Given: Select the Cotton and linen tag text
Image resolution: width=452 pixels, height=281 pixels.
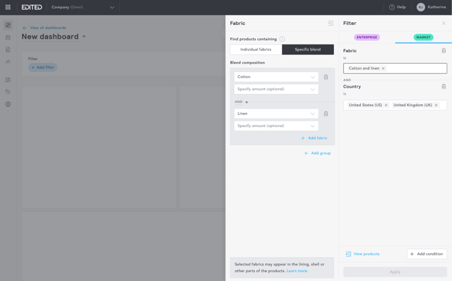Looking at the screenshot, I should click(364, 68).
